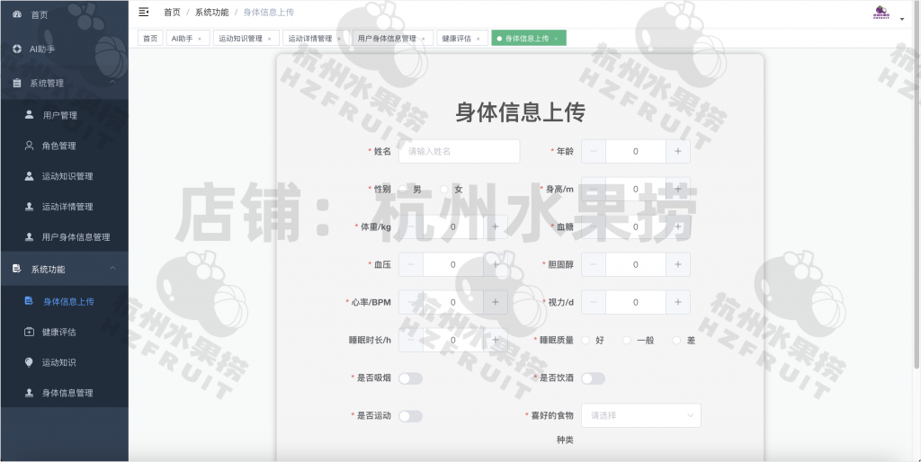Increase the 胆固醇 value

[x=678, y=265]
